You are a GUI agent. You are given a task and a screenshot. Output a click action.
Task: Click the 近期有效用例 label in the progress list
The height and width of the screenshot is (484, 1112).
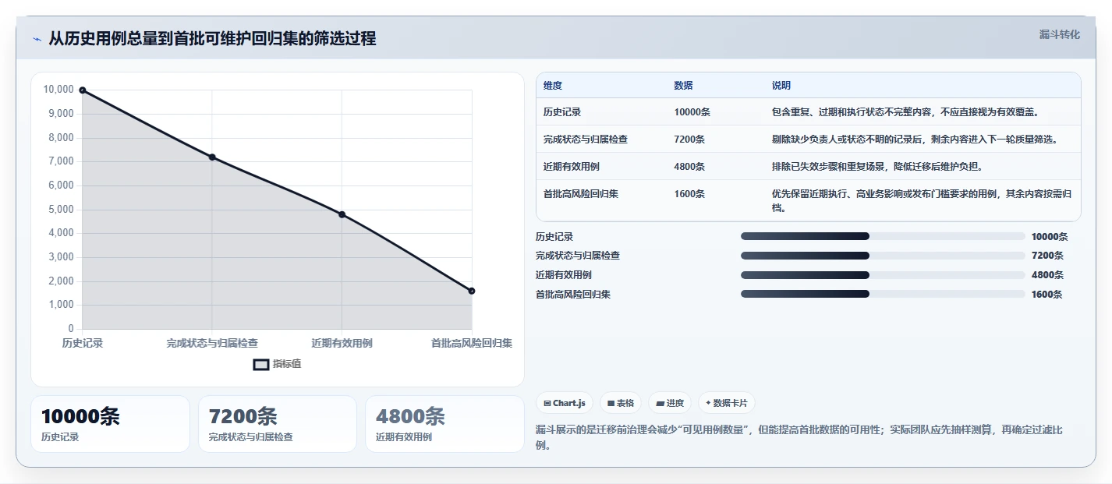564,275
